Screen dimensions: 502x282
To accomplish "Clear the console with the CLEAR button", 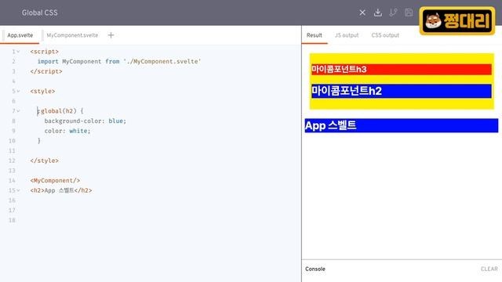I will [x=489, y=269].
